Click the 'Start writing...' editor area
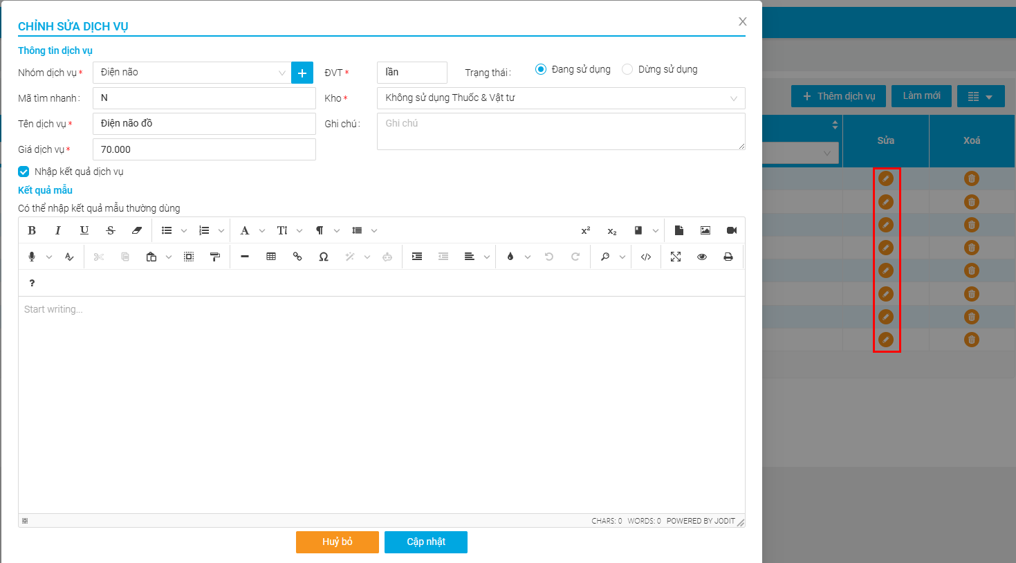The width and height of the screenshot is (1016, 563). (x=382, y=405)
